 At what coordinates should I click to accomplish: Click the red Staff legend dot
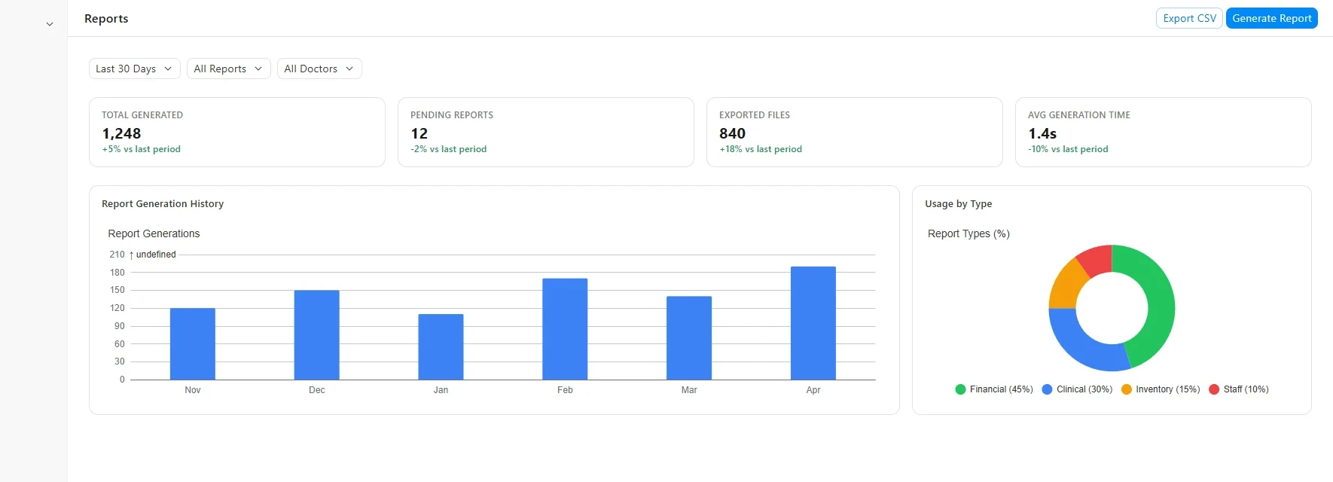pyautogui.click(x=1214, y=389)
